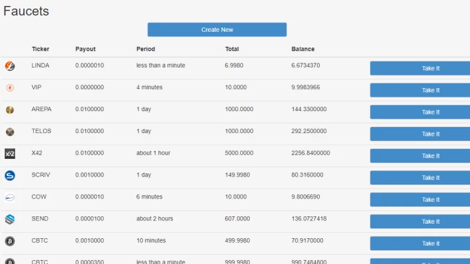Click the VIP coin icon
The image size is (470, 264).
tap(10, 88)
